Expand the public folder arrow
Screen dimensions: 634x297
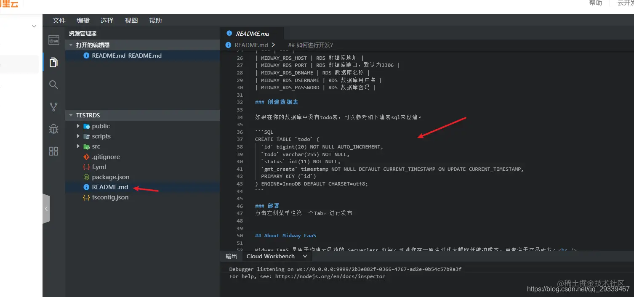pos(78,126)
